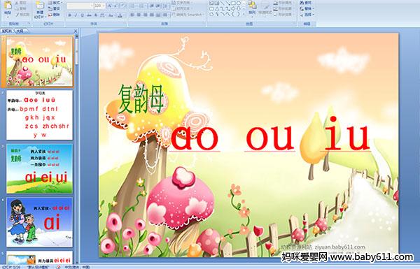Select slide 1 thumbnail with ao ou iu

(x=40, y=61)
